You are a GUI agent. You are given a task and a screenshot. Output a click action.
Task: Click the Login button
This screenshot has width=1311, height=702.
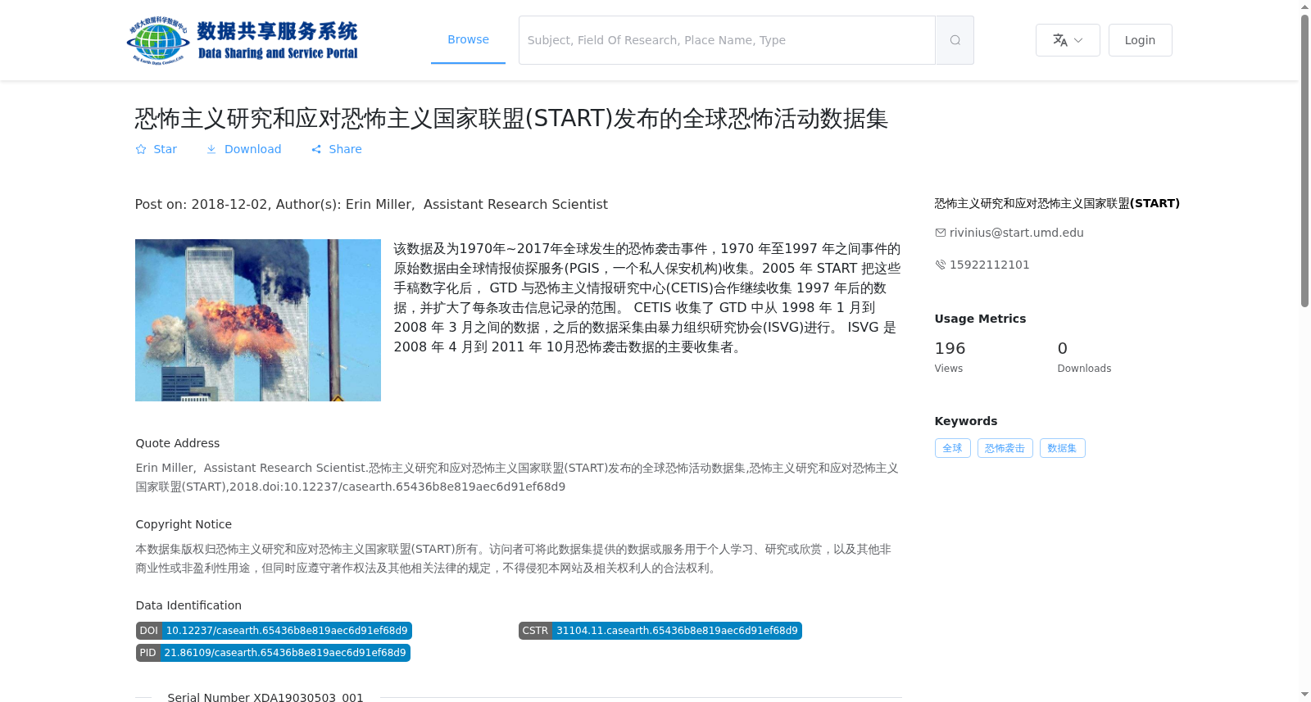[1140, 40]
